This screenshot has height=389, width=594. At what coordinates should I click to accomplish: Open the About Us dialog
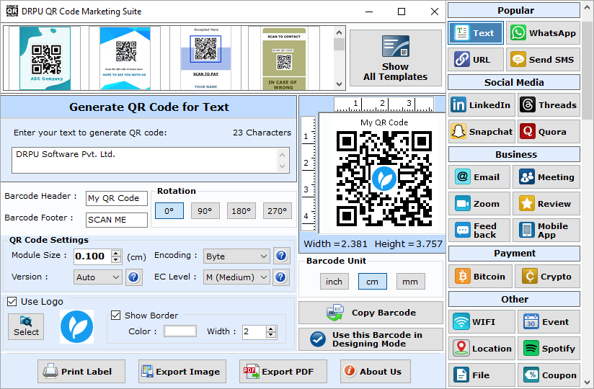(x=375, y=371)
